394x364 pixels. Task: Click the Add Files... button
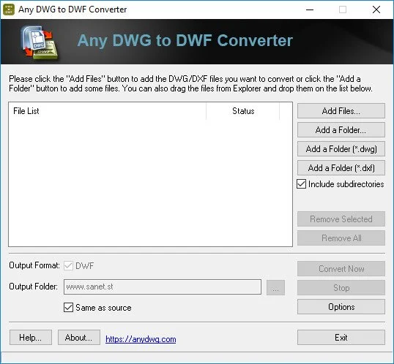coord(341,111)
